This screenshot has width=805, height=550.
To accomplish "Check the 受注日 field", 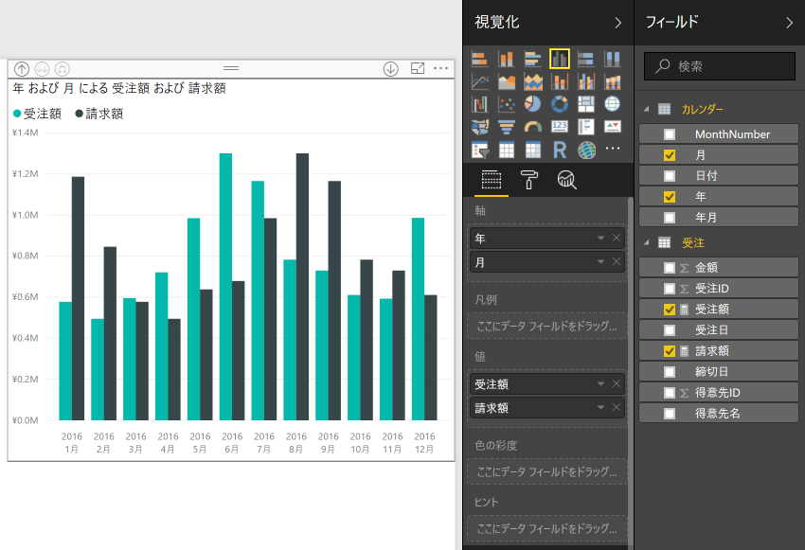I will 670,329.
